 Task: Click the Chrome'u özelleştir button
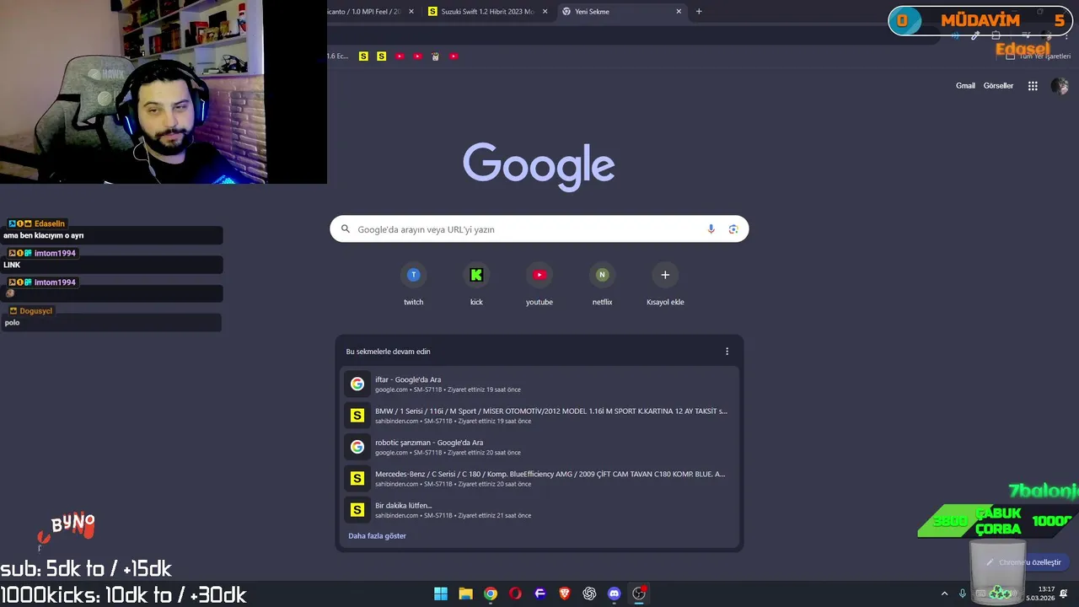click(1023, 562)
